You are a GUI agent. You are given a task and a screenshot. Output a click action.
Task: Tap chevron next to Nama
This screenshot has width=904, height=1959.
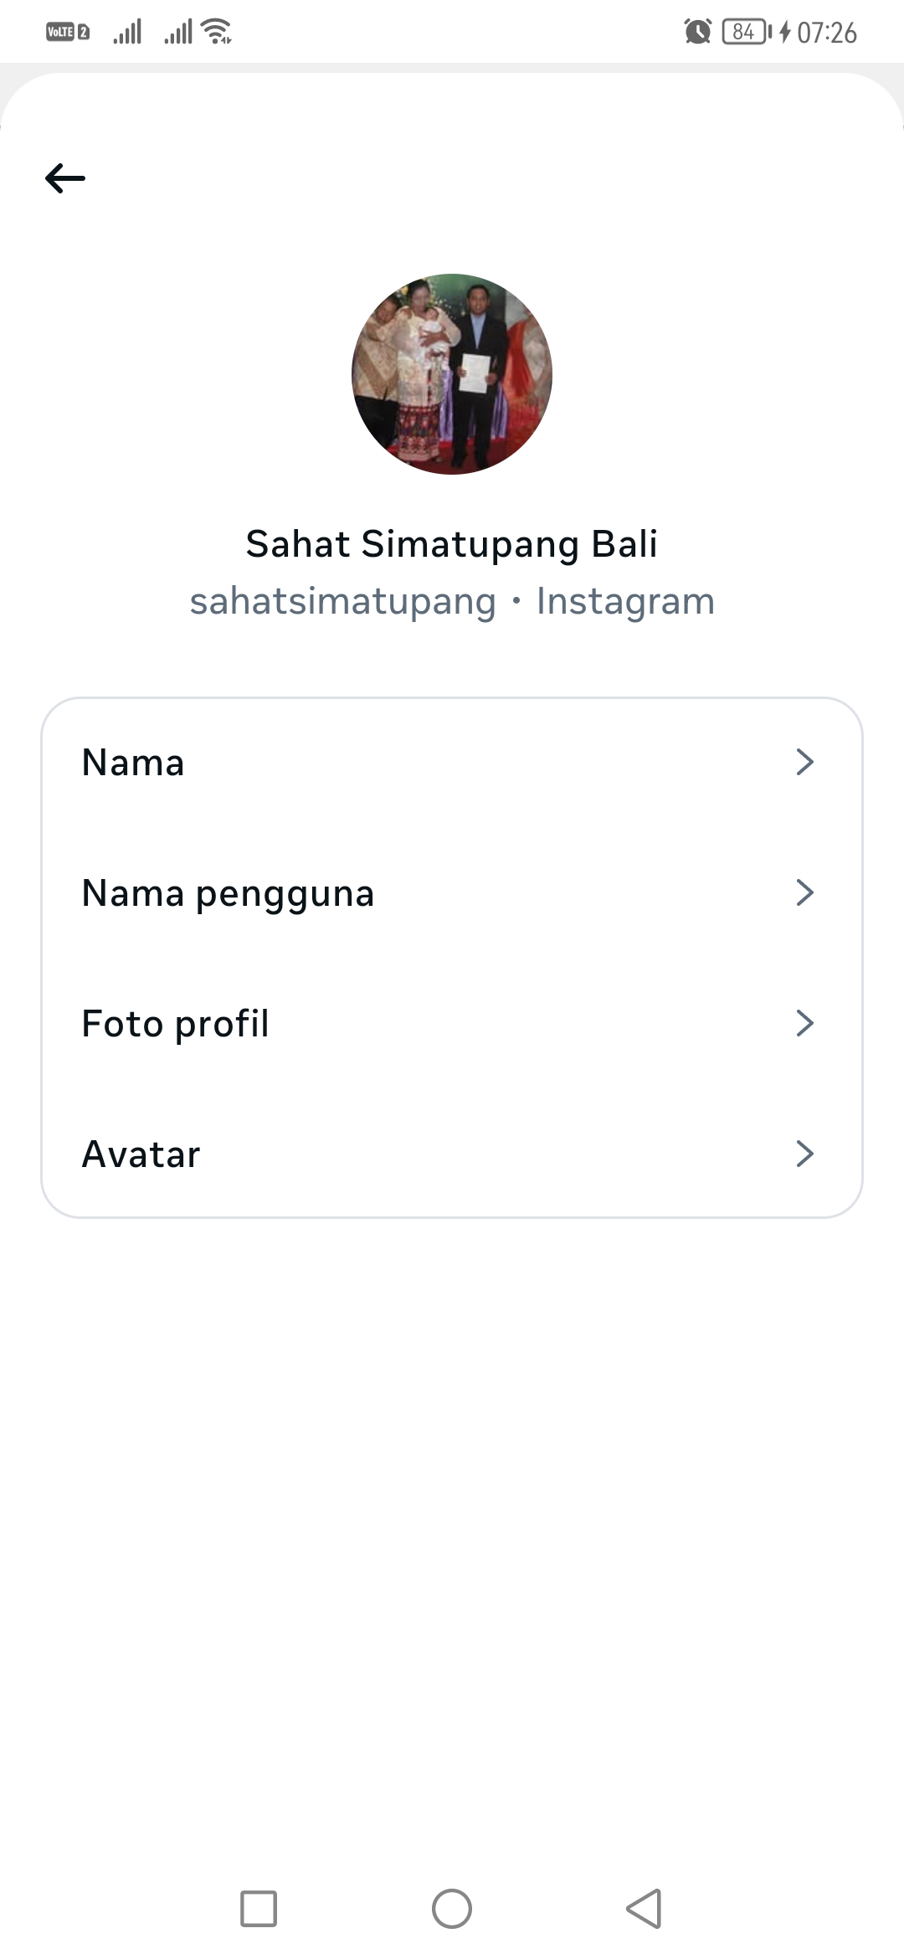(x=804, y=763)
